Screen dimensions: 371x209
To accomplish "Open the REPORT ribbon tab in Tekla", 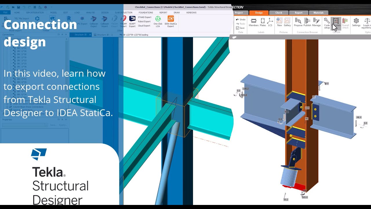I will (163, 13).
